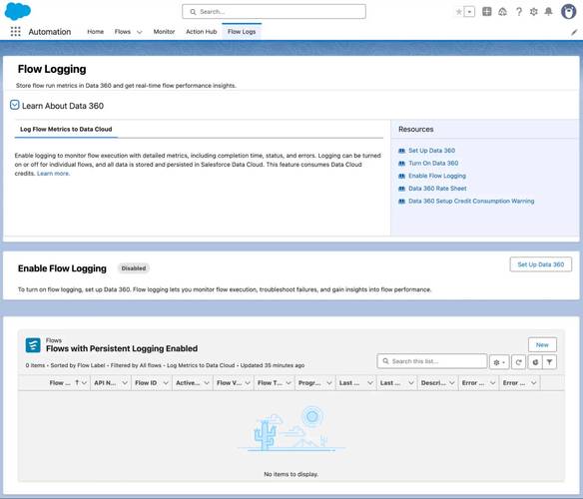
Task: Show the list charts icon
Action: click(x=535, y=362)
